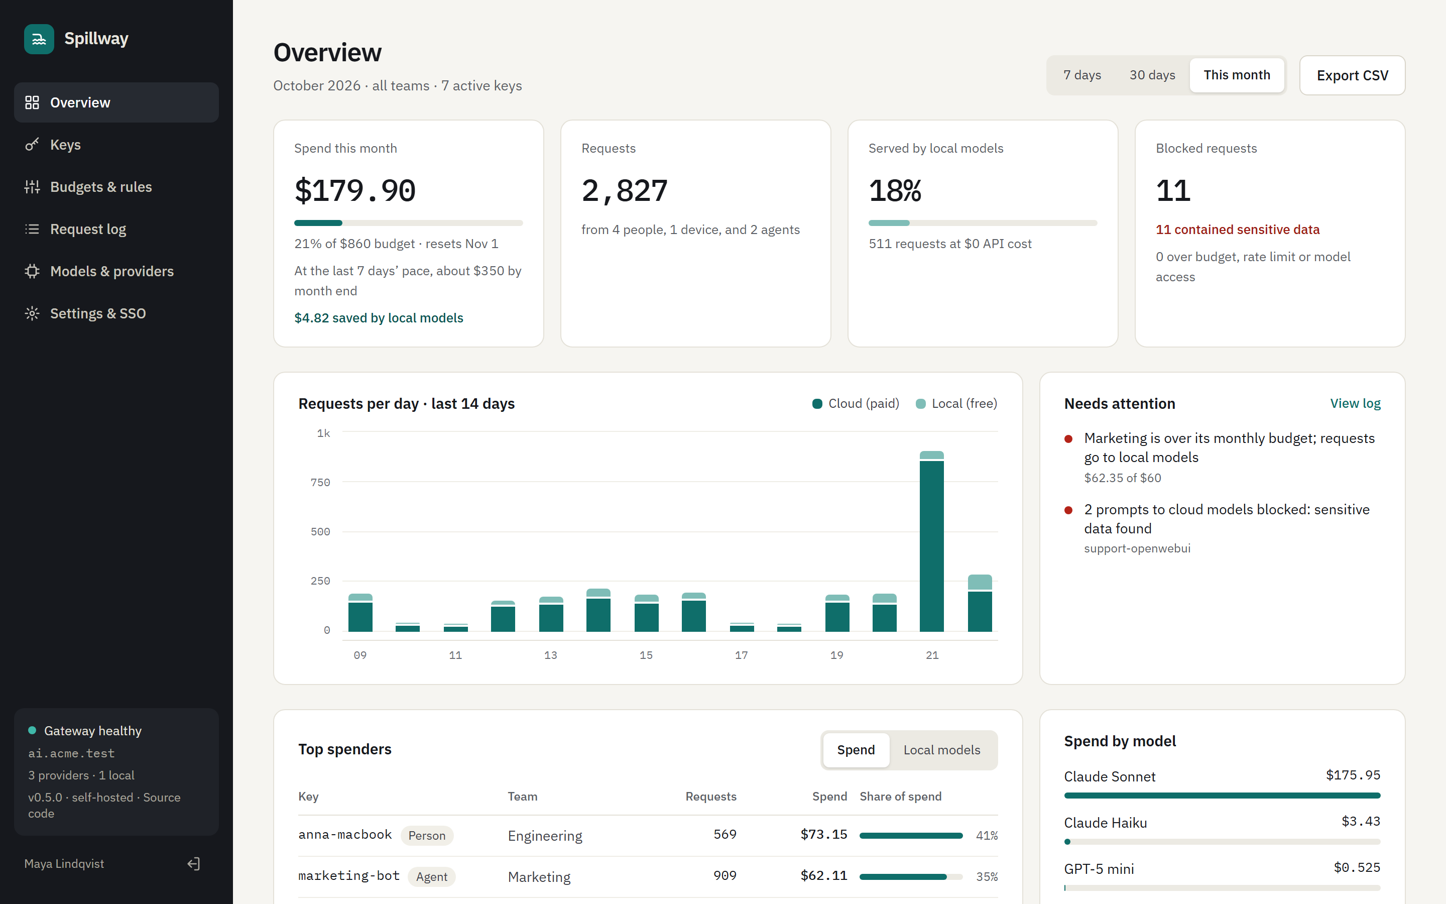
Task: Open the View log link
Action: pos(1355,404)
